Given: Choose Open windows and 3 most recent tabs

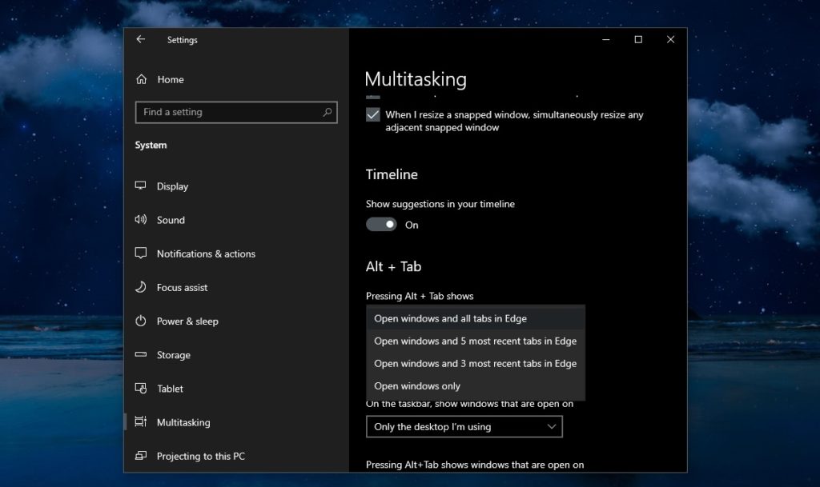Looking at the screenshot, I should pos(476,363).
